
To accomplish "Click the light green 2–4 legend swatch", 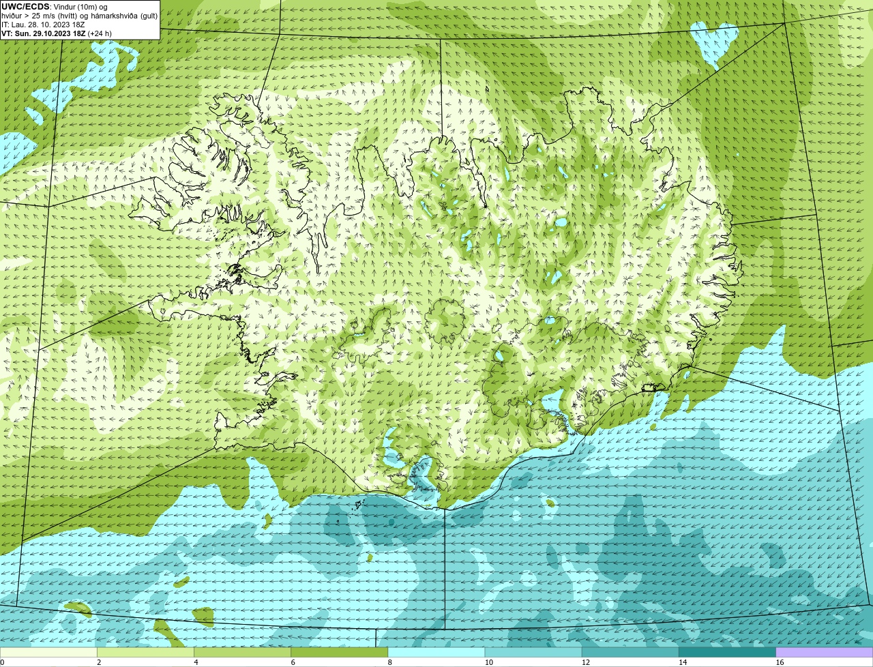I will [145, 653].
